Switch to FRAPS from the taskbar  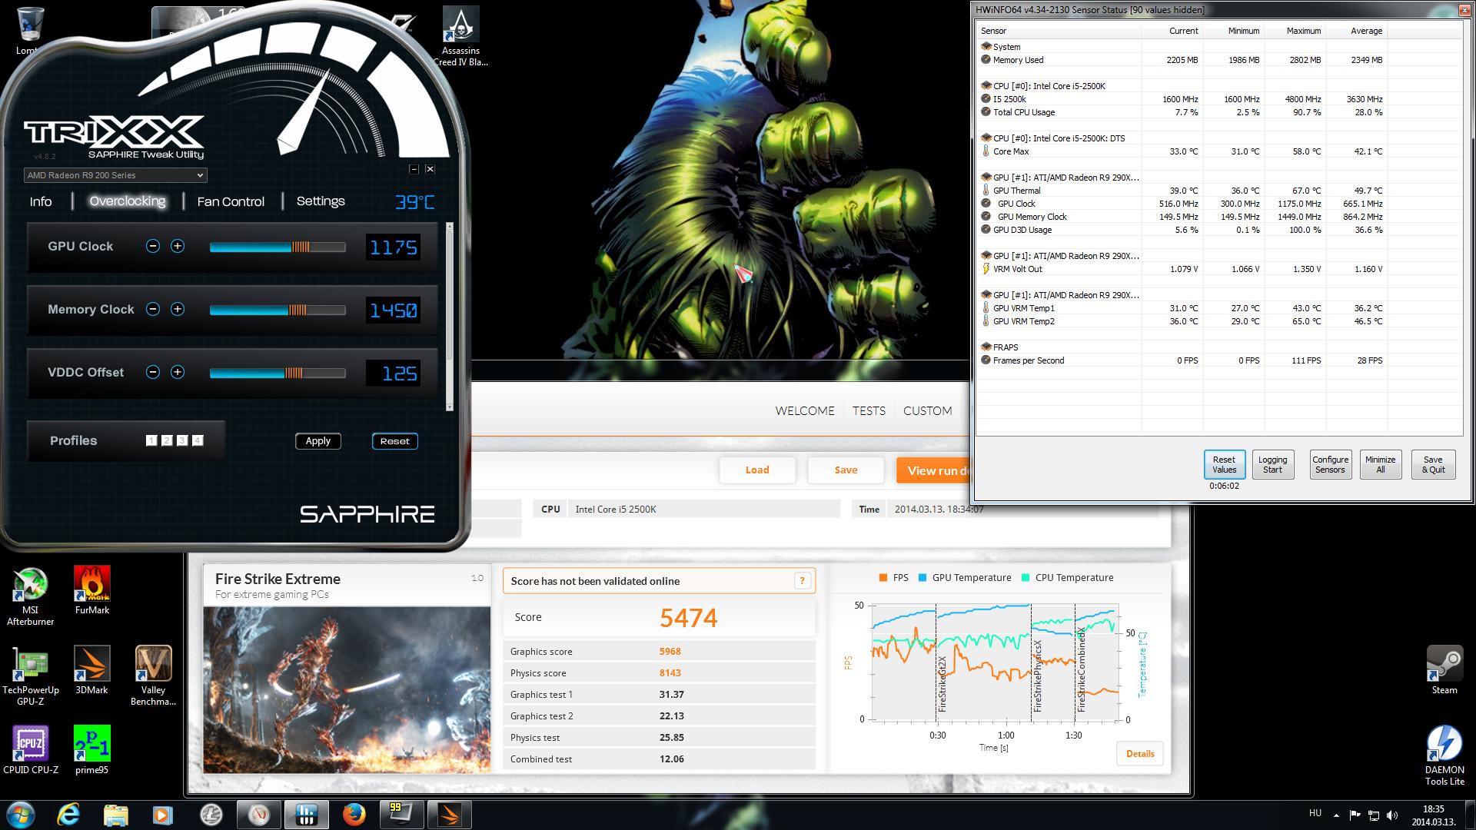[x=401, y=815]
